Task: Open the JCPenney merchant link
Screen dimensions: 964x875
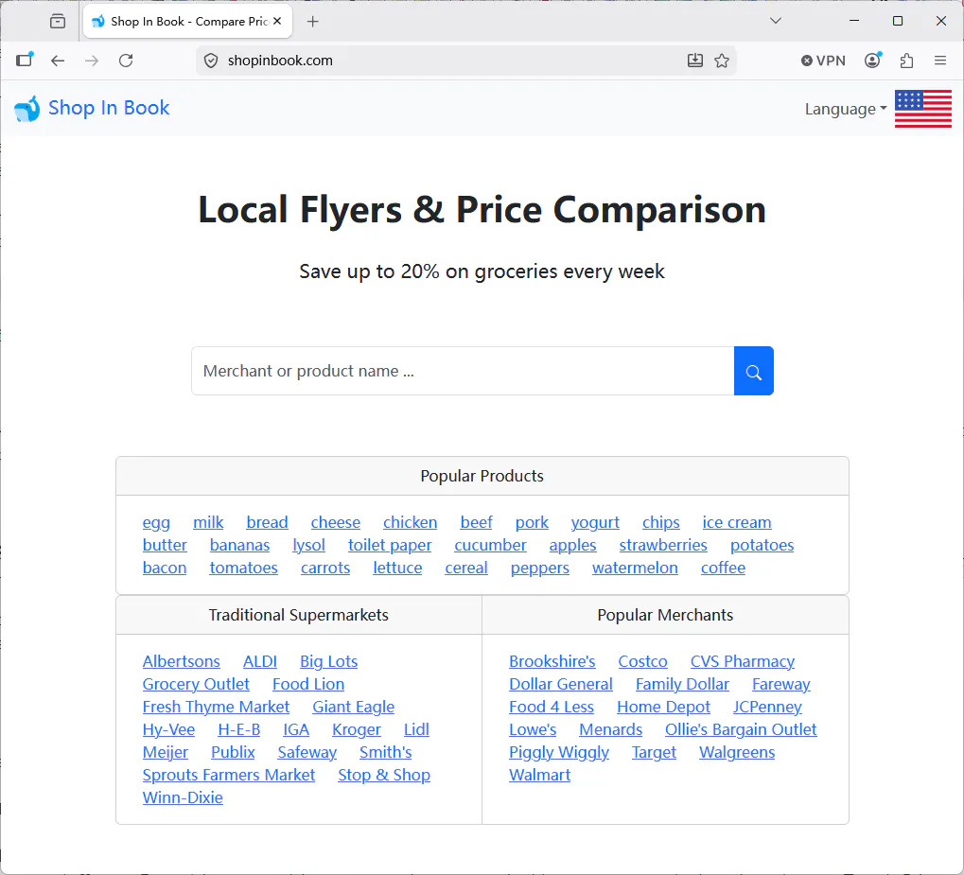Action: tap(767, 707)
